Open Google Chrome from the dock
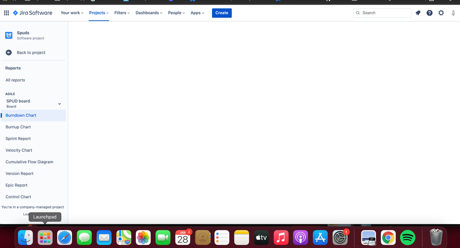This screenshot has height=248, width=460. coord(388,237)
